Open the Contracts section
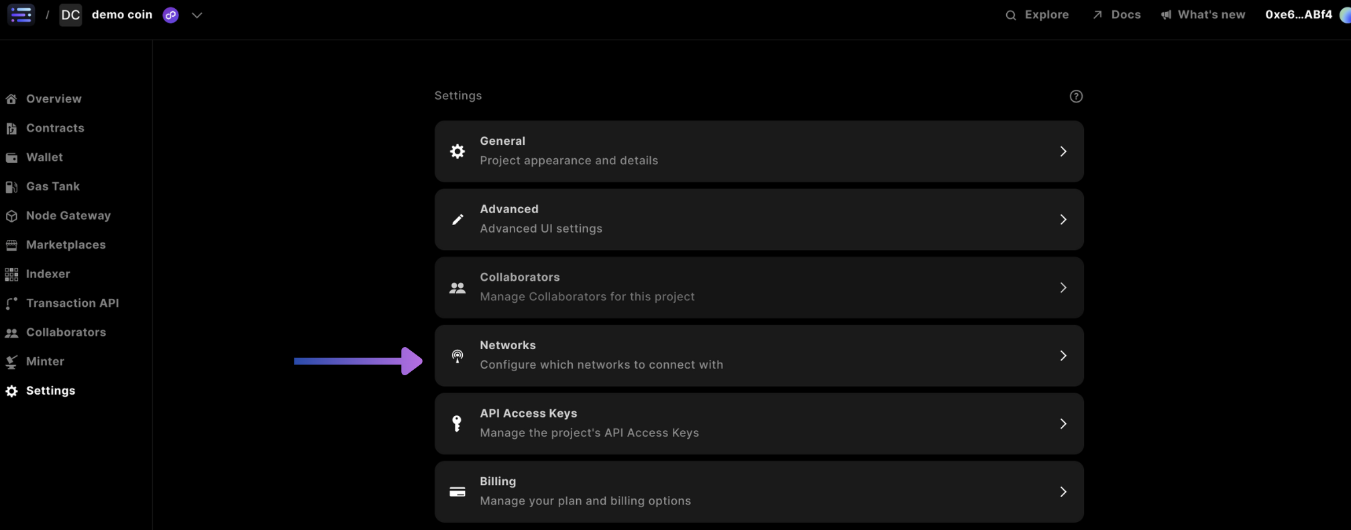The height and width of the screenshot is (530, 1351). coord(55,127)
